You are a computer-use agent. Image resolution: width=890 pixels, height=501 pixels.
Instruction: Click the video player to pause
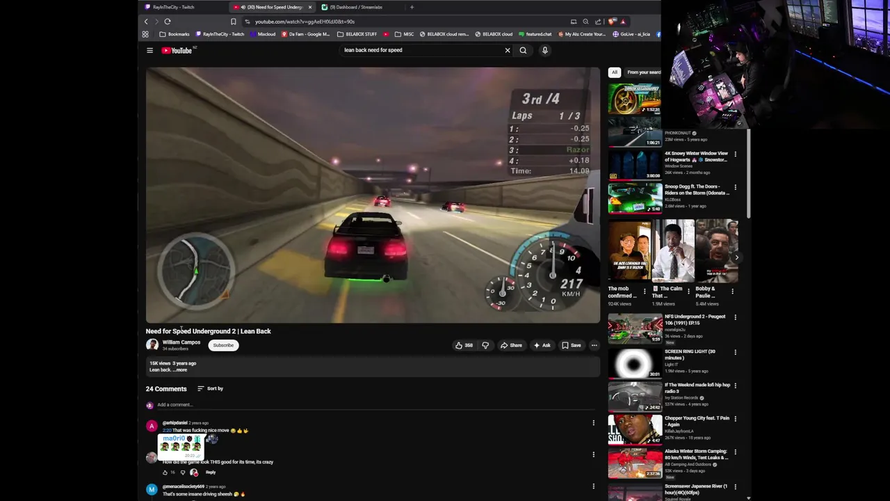point(373,195)
